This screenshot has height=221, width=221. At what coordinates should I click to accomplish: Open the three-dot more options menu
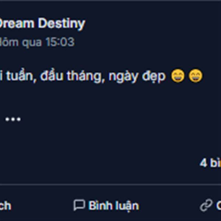click(13, 119)
